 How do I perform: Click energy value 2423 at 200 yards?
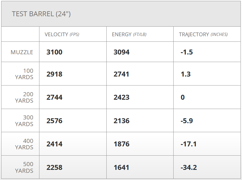(x=121, y=97)
